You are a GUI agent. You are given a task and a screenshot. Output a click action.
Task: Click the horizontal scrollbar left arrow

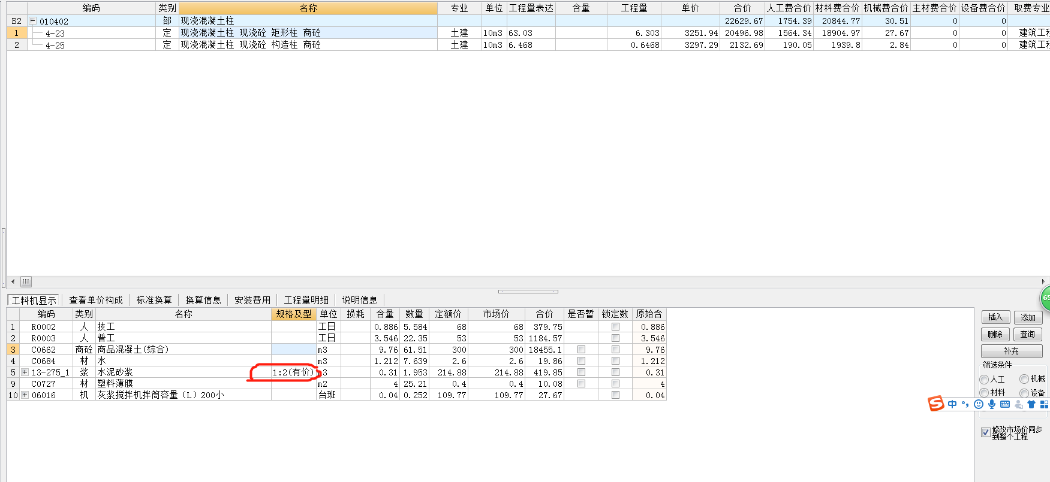coord(13,281)
